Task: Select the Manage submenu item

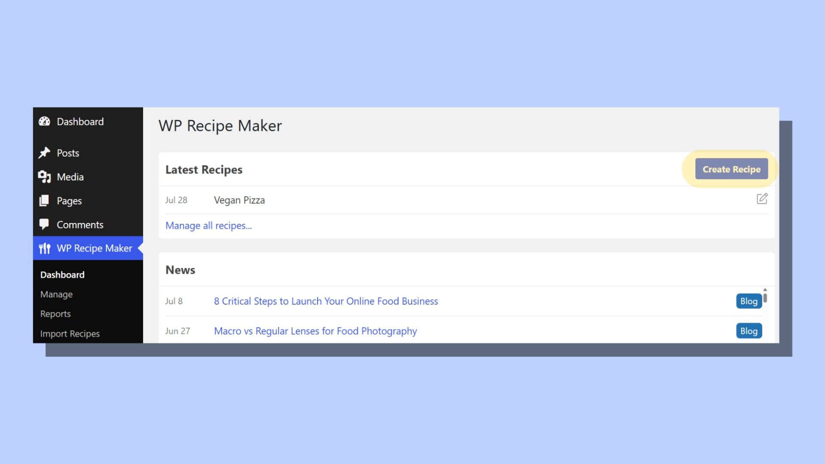Action: tap(56, 294)
